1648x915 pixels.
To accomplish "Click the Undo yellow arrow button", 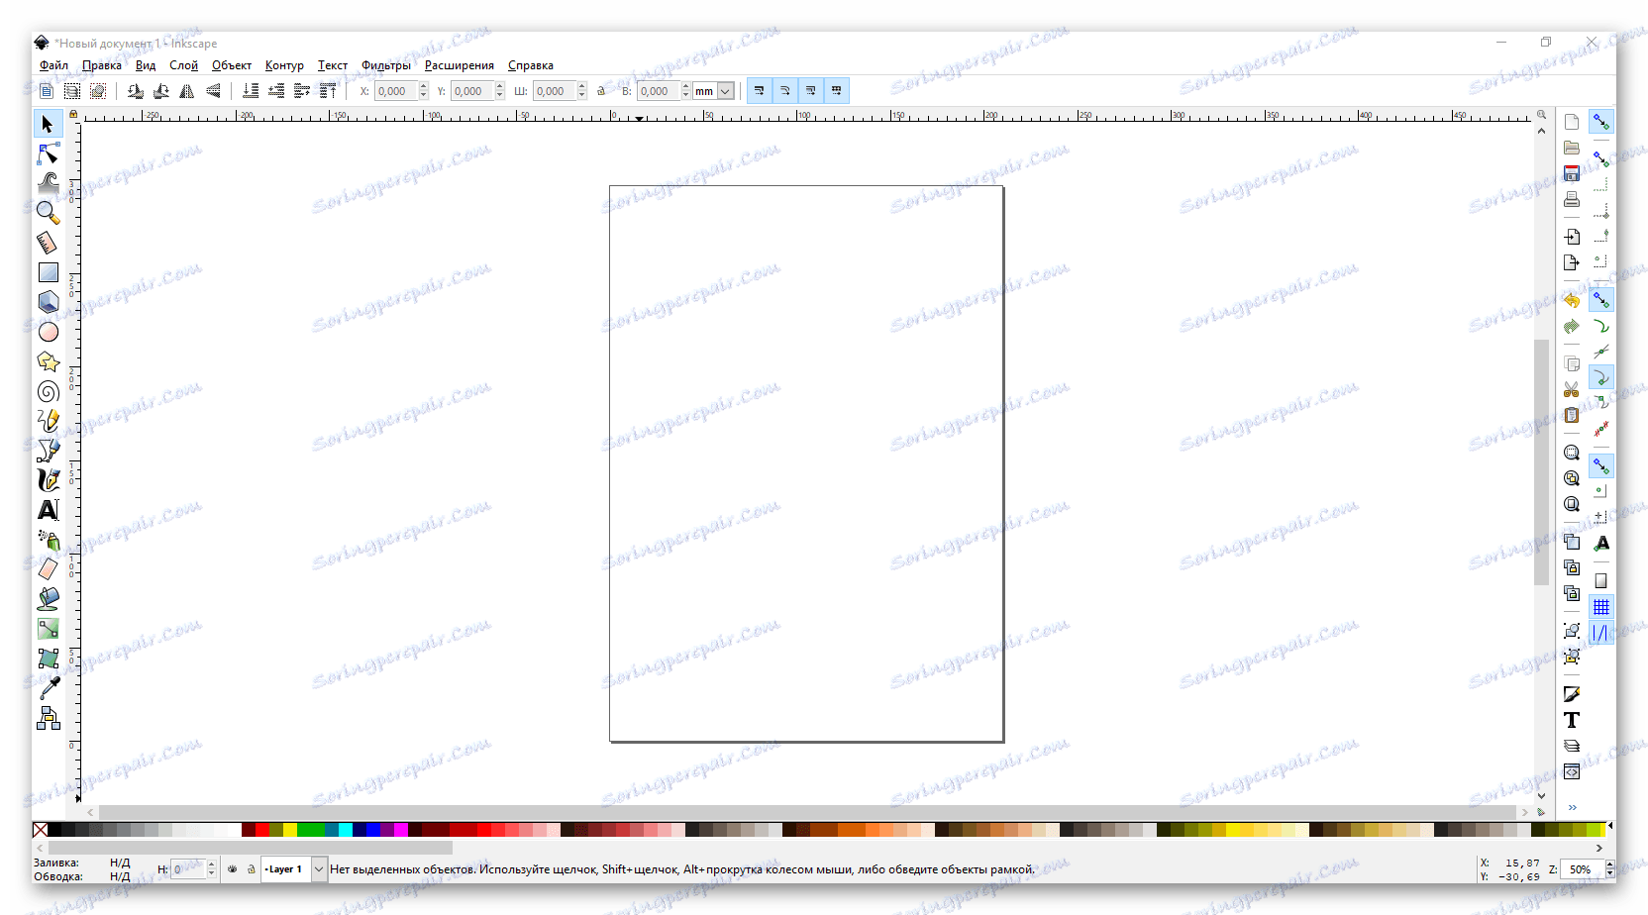I will 1572,300.
